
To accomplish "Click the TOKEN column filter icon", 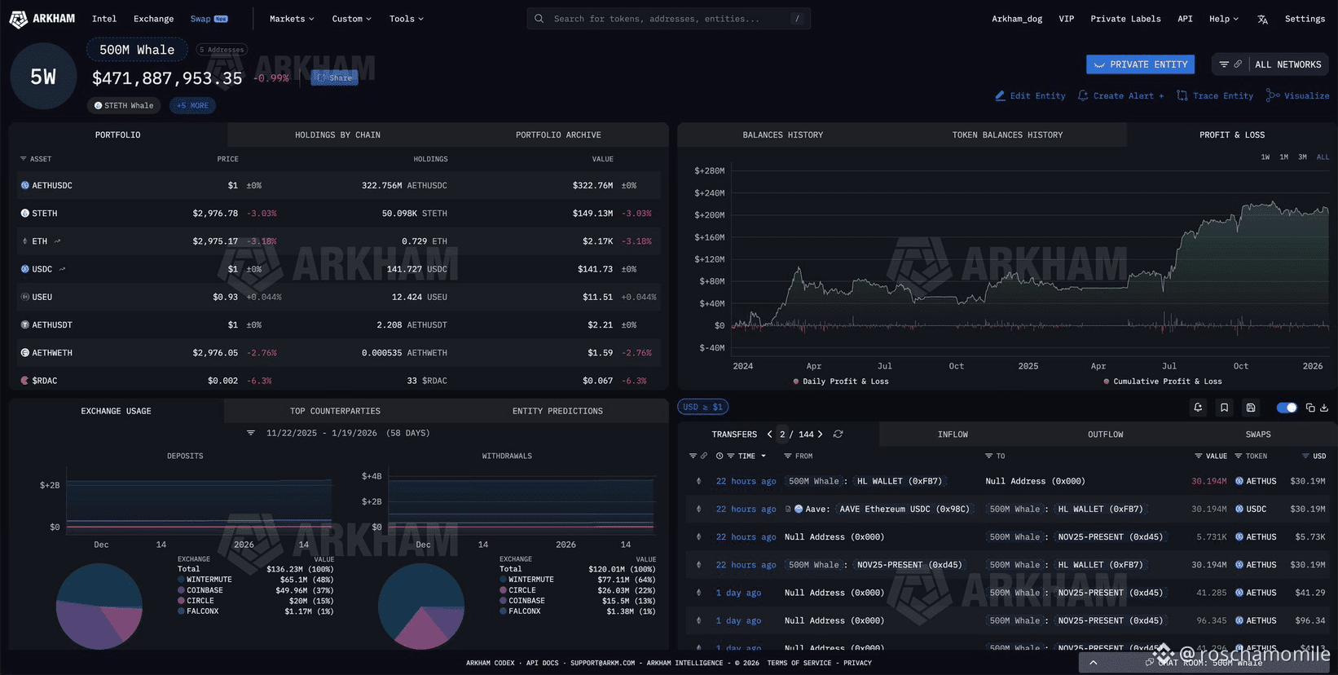I will pos(1239,457).
